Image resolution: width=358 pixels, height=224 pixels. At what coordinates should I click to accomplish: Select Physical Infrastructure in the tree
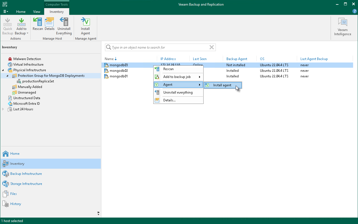coord(30,70)
